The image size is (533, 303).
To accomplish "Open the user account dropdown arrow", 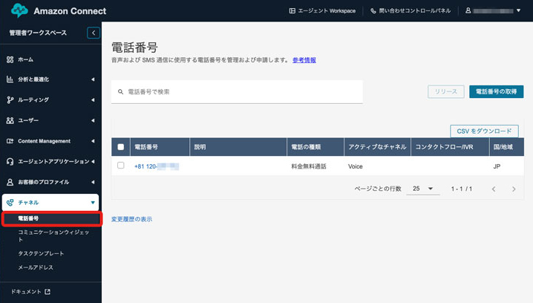I will (518, 10).
